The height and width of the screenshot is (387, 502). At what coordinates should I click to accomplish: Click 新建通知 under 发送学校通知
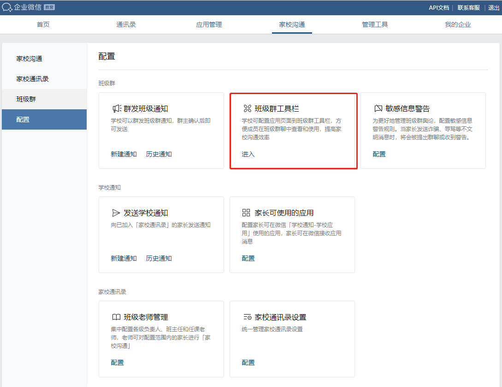pos(124,258)
